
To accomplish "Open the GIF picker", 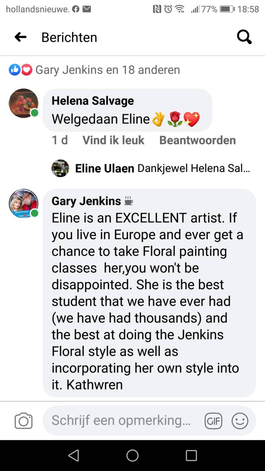I will coord(213,421).
